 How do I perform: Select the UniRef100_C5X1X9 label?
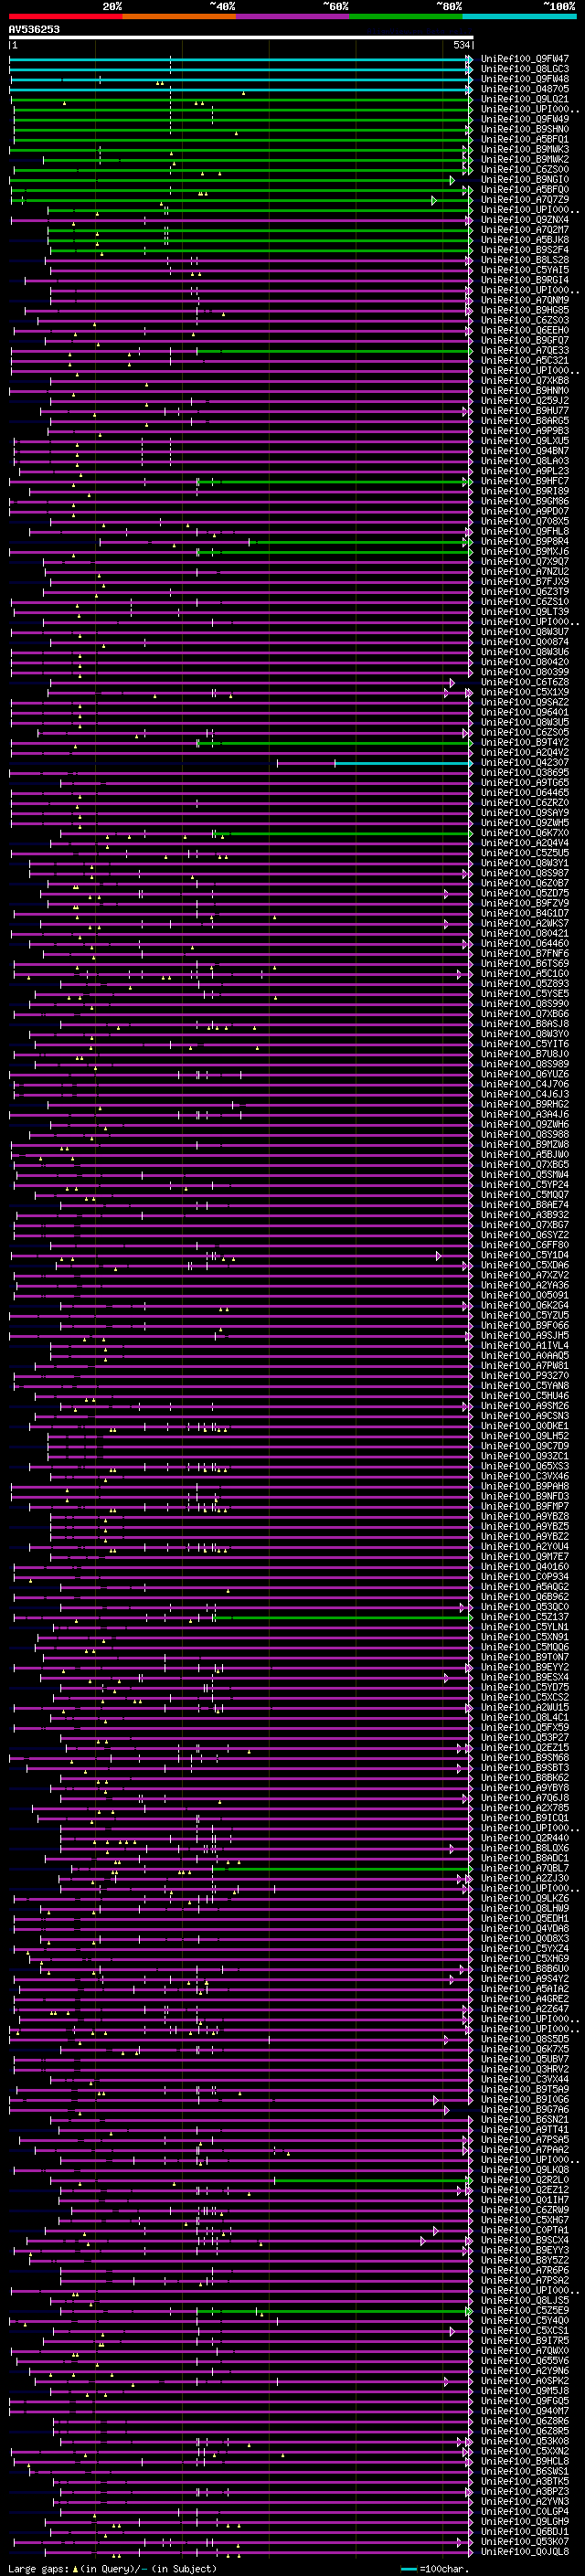[525, 692]
